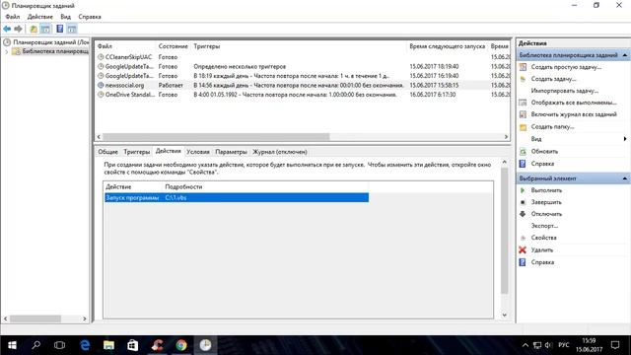Viewport: 631px width, 355px height.
Task: Open the Файл menu
Action: pyautogui.click(x=13, y=17)
